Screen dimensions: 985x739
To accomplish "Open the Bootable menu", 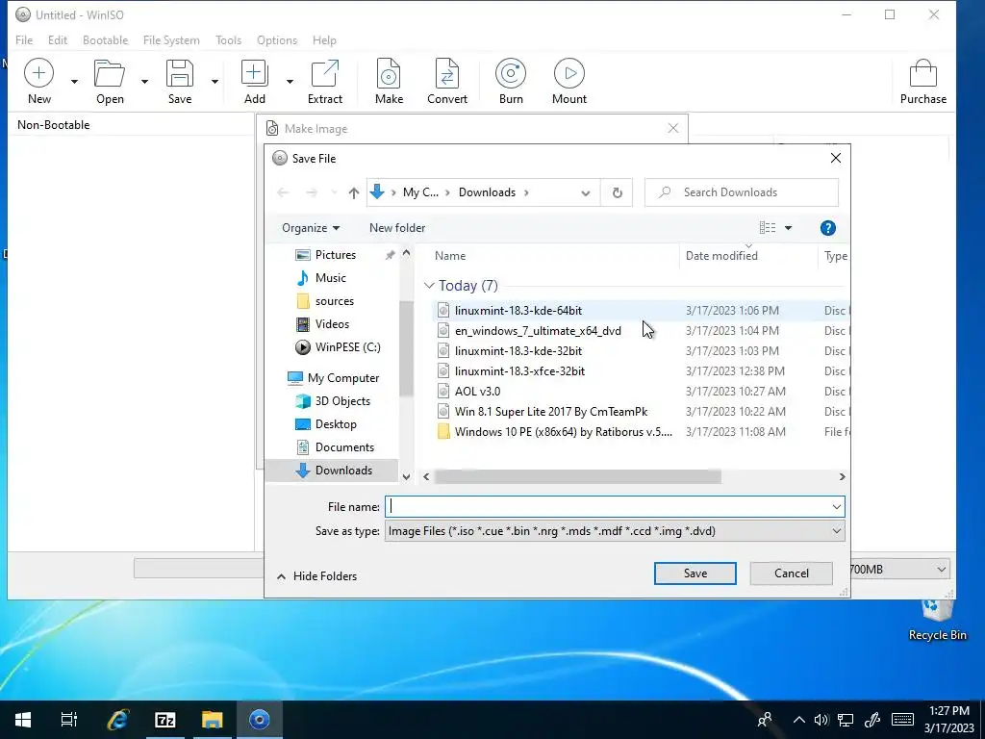I will tap(105, 40).
